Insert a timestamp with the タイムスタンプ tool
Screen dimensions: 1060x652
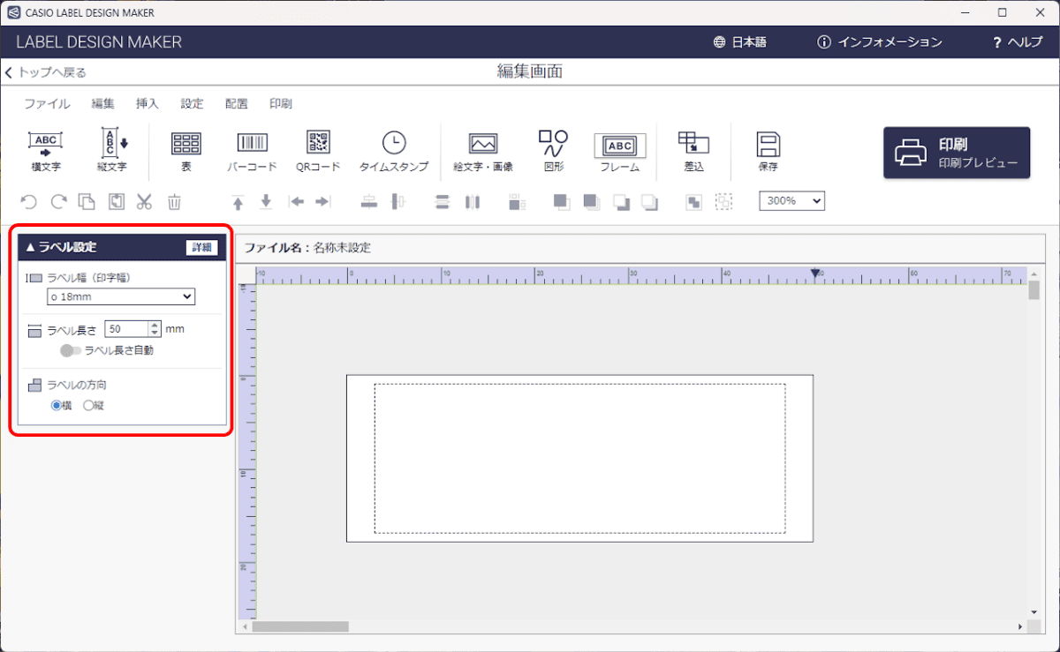[394, 150]
